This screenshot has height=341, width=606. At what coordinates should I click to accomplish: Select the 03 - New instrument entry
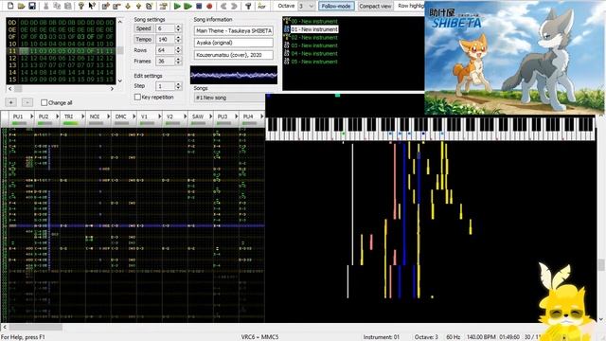[x=314, y=45]
